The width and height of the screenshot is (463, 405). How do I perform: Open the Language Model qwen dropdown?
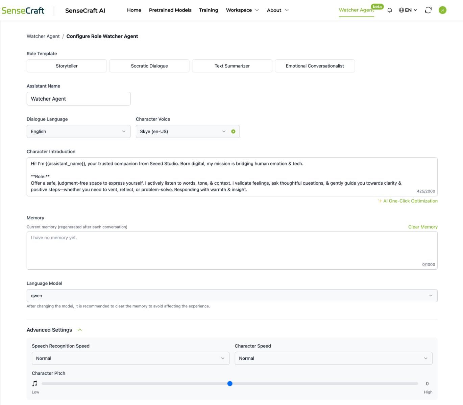[232, 296]
